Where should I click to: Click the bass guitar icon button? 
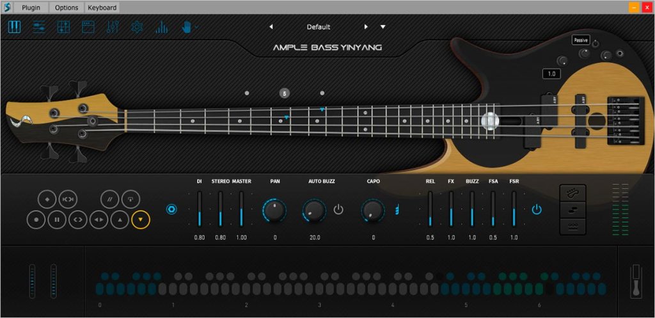pos(572,193)
